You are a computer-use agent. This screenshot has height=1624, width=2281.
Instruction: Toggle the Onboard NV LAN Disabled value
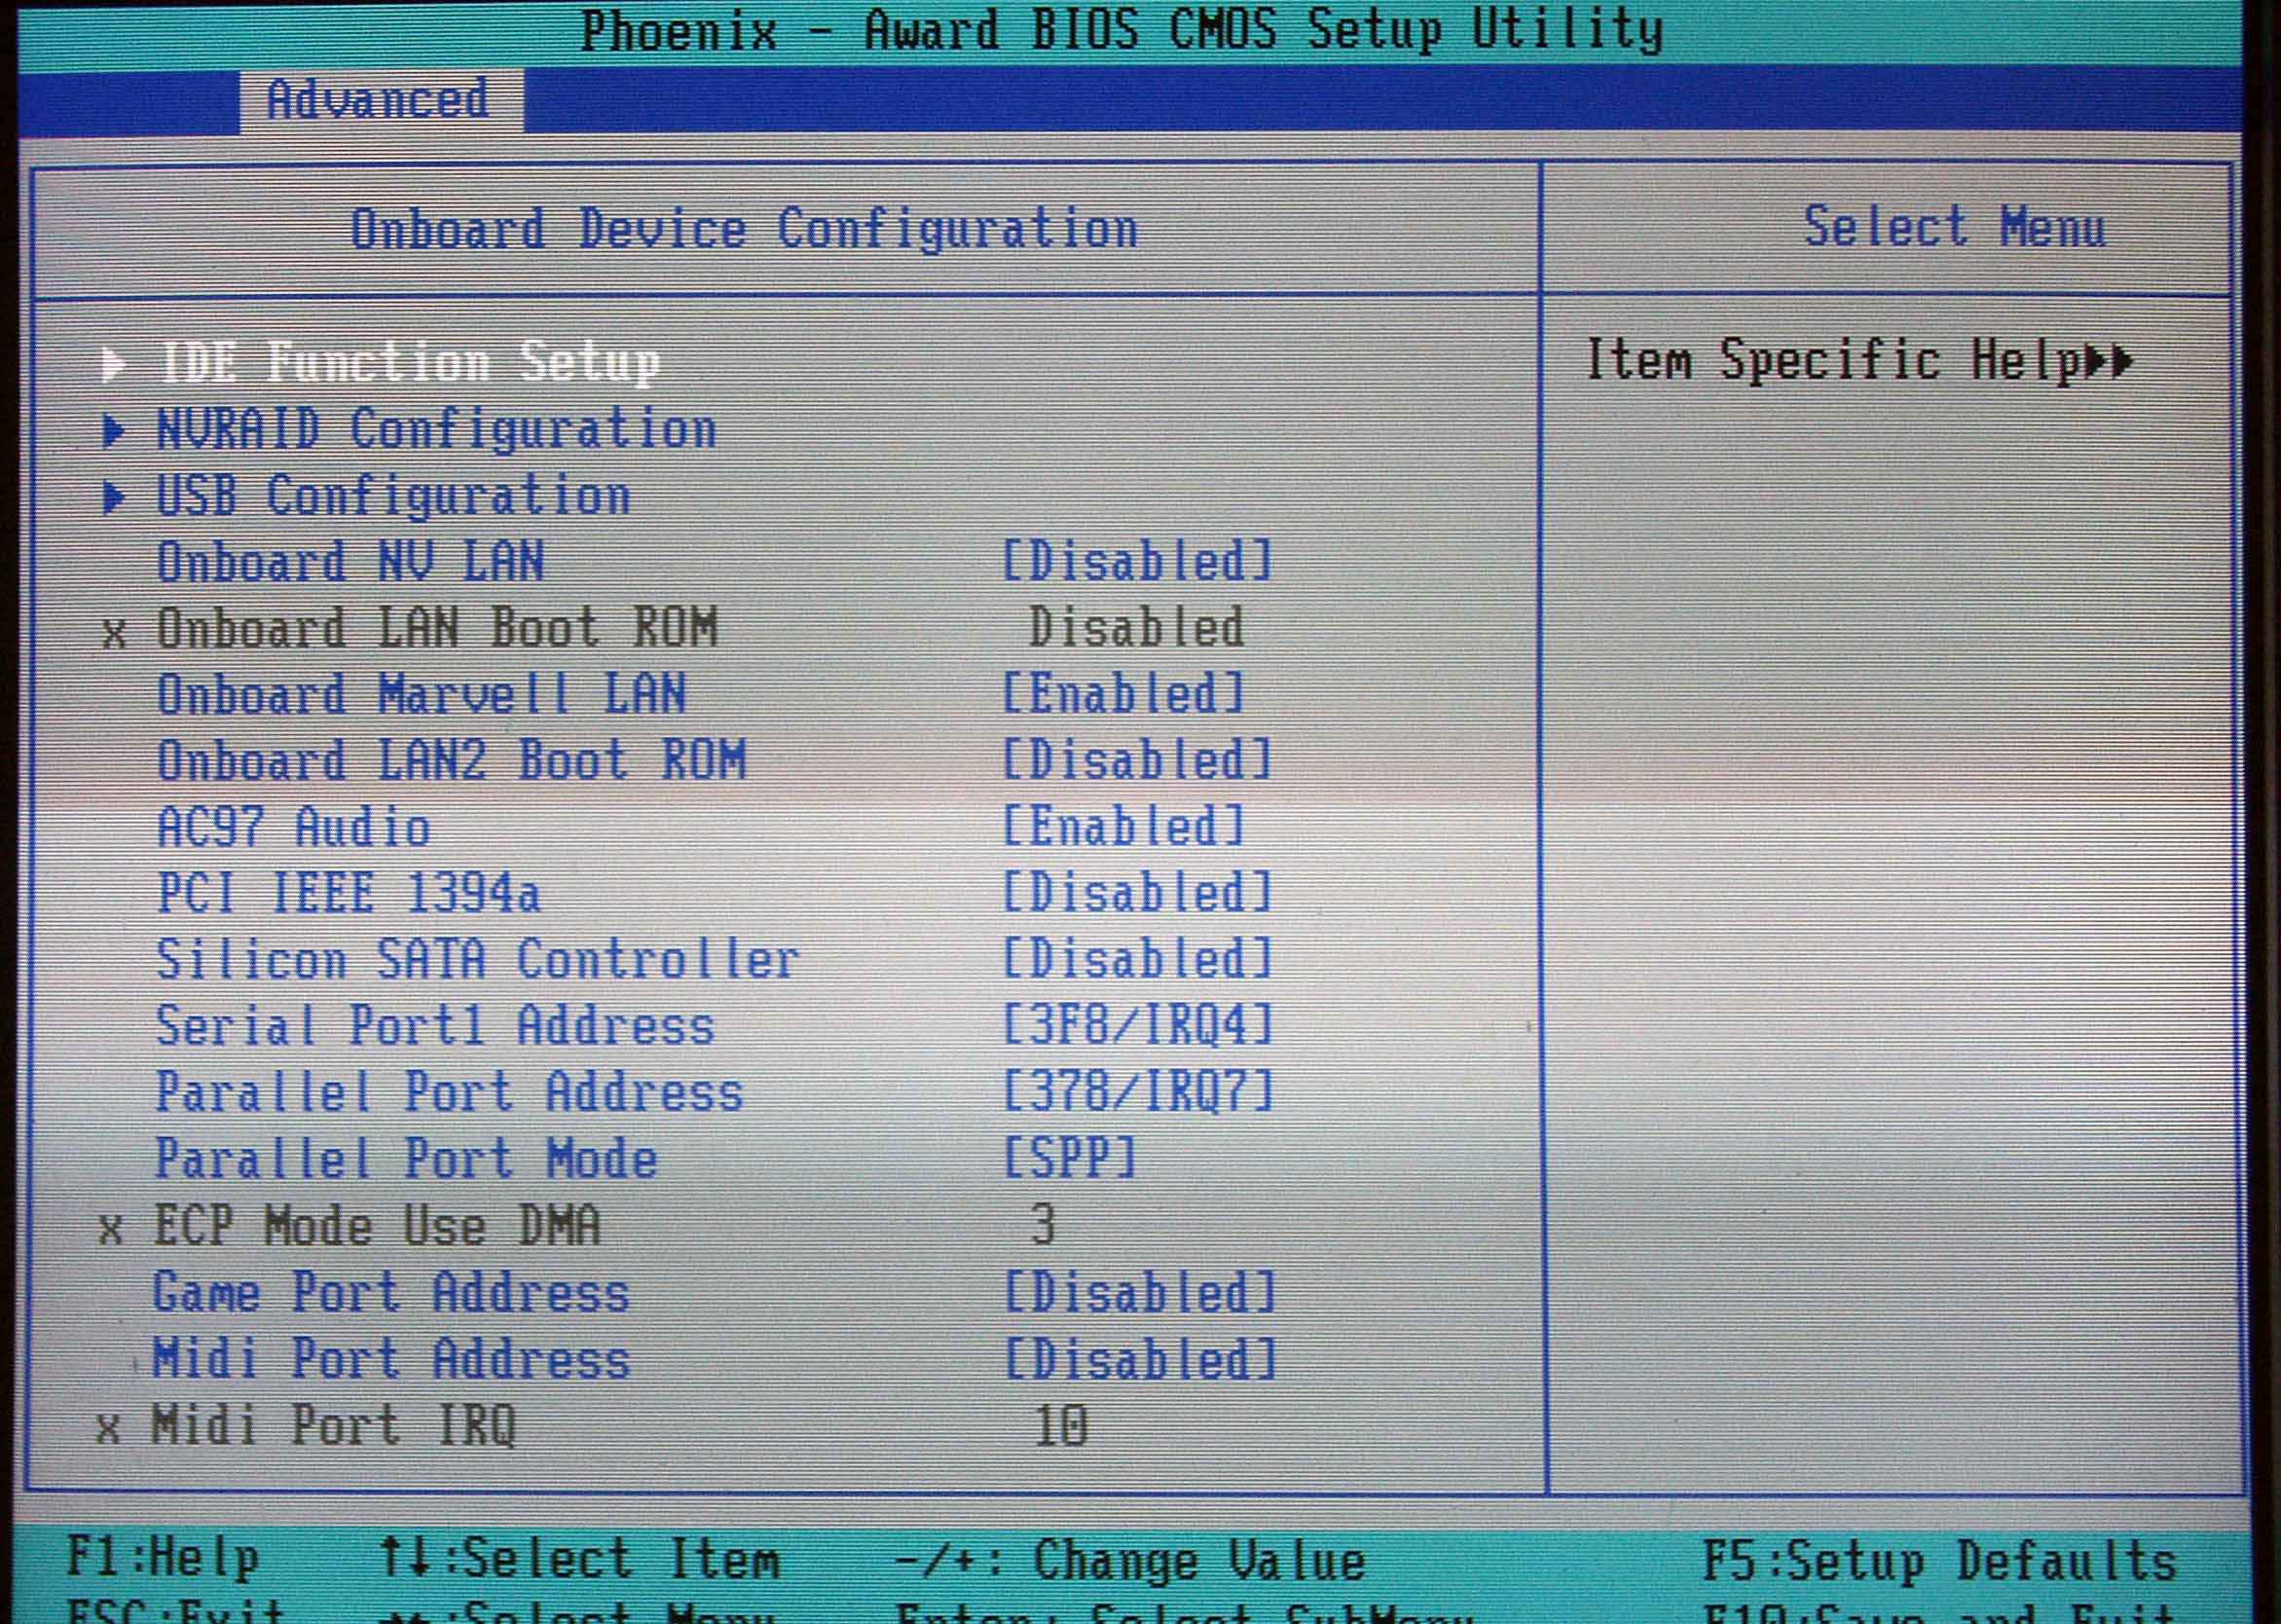tap(1137, 562)
